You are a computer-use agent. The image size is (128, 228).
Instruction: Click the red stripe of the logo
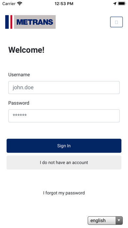pos(11,22)
